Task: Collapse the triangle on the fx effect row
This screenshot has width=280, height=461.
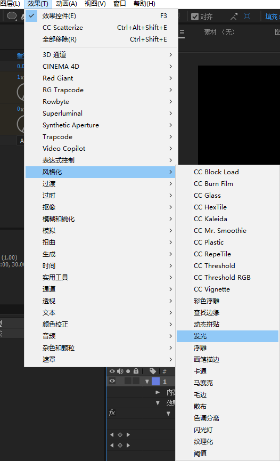Action: [168, 414]
